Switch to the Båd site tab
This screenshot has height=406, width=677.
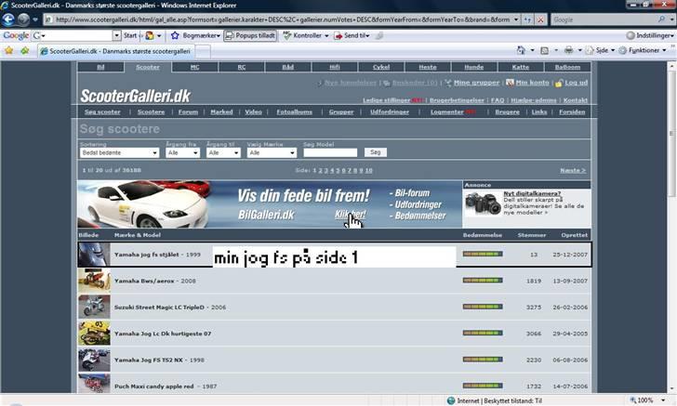[x=288, y=67]
